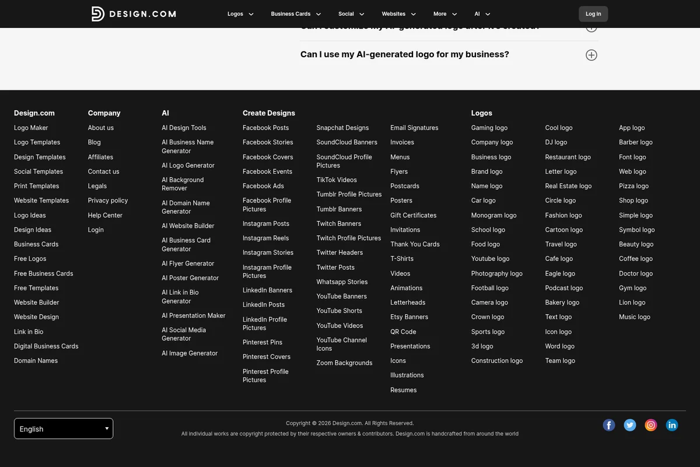Viewport: 700px width, 467px height.
Task: Expand the AI-generated logo for business question
Action: (591, 55)
